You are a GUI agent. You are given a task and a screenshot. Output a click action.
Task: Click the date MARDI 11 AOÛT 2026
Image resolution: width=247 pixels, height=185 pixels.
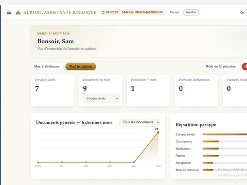pyautogui.click(x=54, y=33)
